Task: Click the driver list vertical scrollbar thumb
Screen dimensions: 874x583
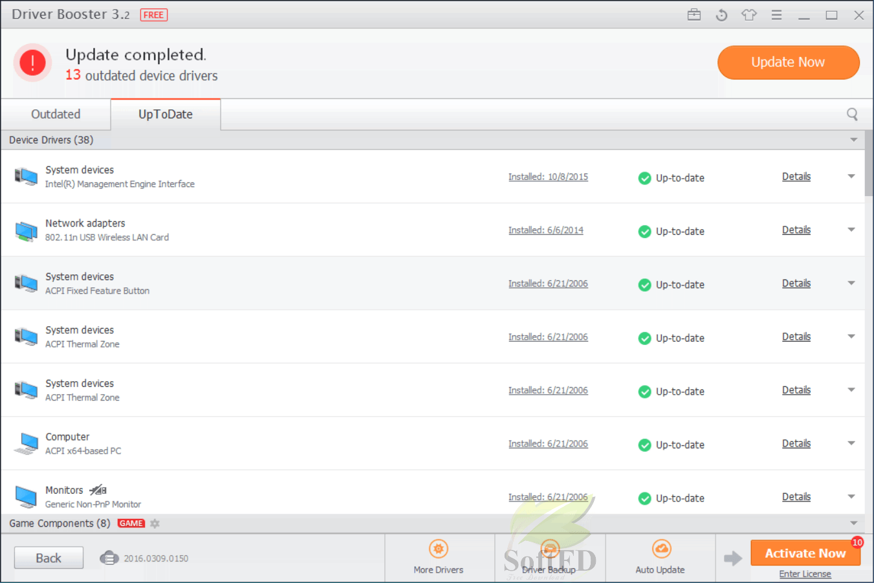Action: tap(869, 164)
